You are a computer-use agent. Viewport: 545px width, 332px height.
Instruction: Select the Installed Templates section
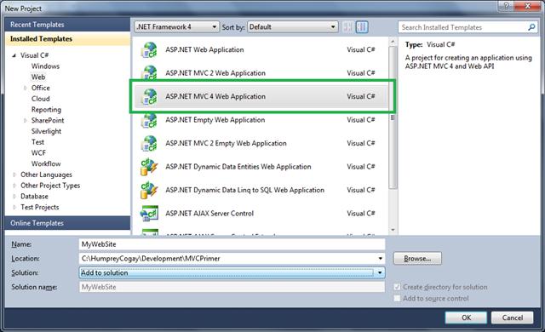[67, 39]
